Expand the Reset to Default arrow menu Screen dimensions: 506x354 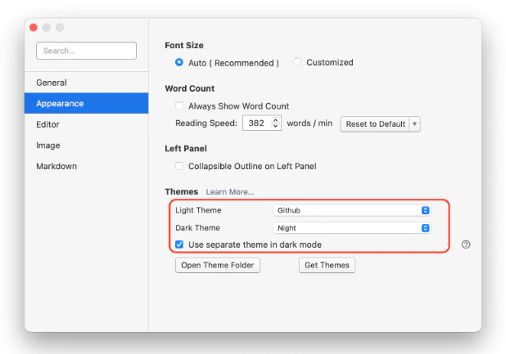pyautogui.click(x=414, y=124)
